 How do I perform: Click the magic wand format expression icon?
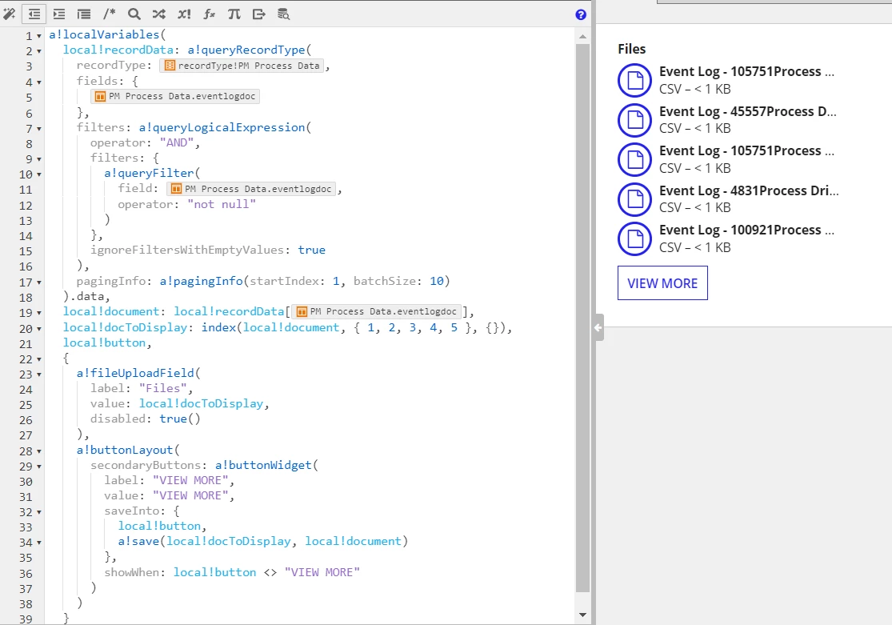9,14
